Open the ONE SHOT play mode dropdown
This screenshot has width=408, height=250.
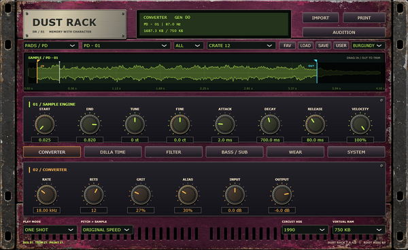(x=50, y=230)
